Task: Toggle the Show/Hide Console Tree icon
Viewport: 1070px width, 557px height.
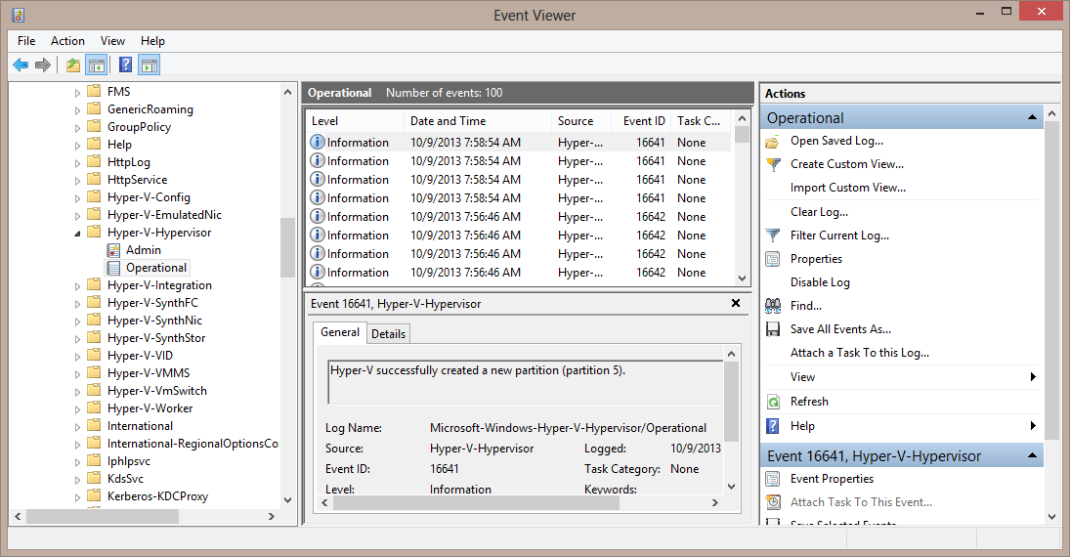Action: [96, 65]
